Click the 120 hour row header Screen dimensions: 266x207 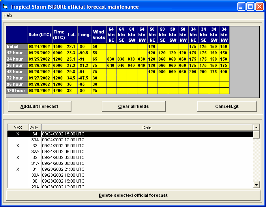[x=17, y=91]
